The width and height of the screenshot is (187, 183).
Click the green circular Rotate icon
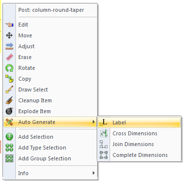(x=9, y=68)
